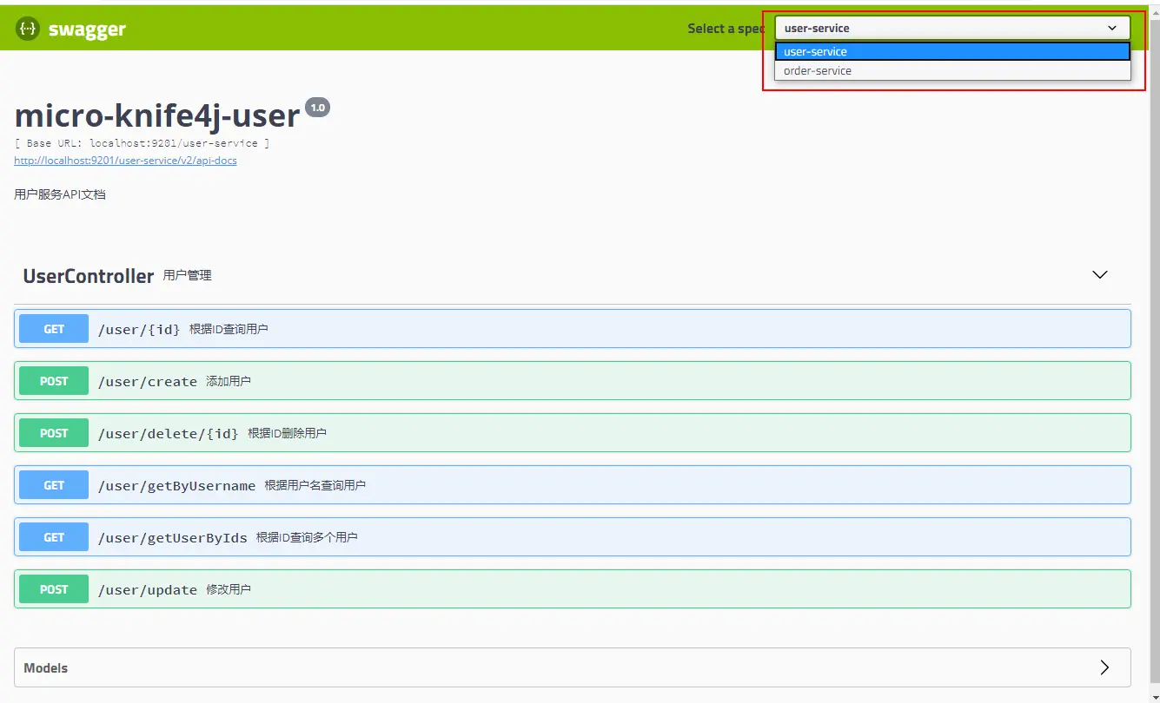Open the api-docs link under the title

coord(125,161)
